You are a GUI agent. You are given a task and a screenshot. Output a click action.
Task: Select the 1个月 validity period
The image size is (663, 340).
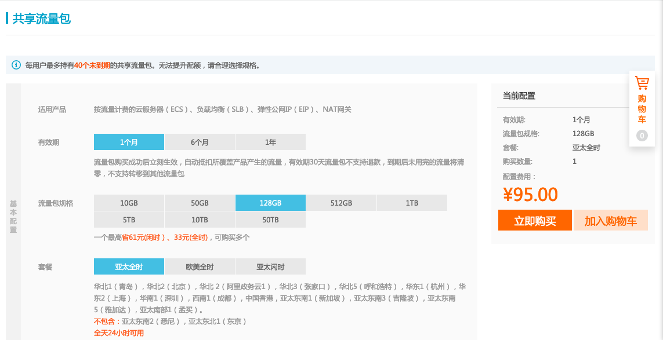coord(129,142)
